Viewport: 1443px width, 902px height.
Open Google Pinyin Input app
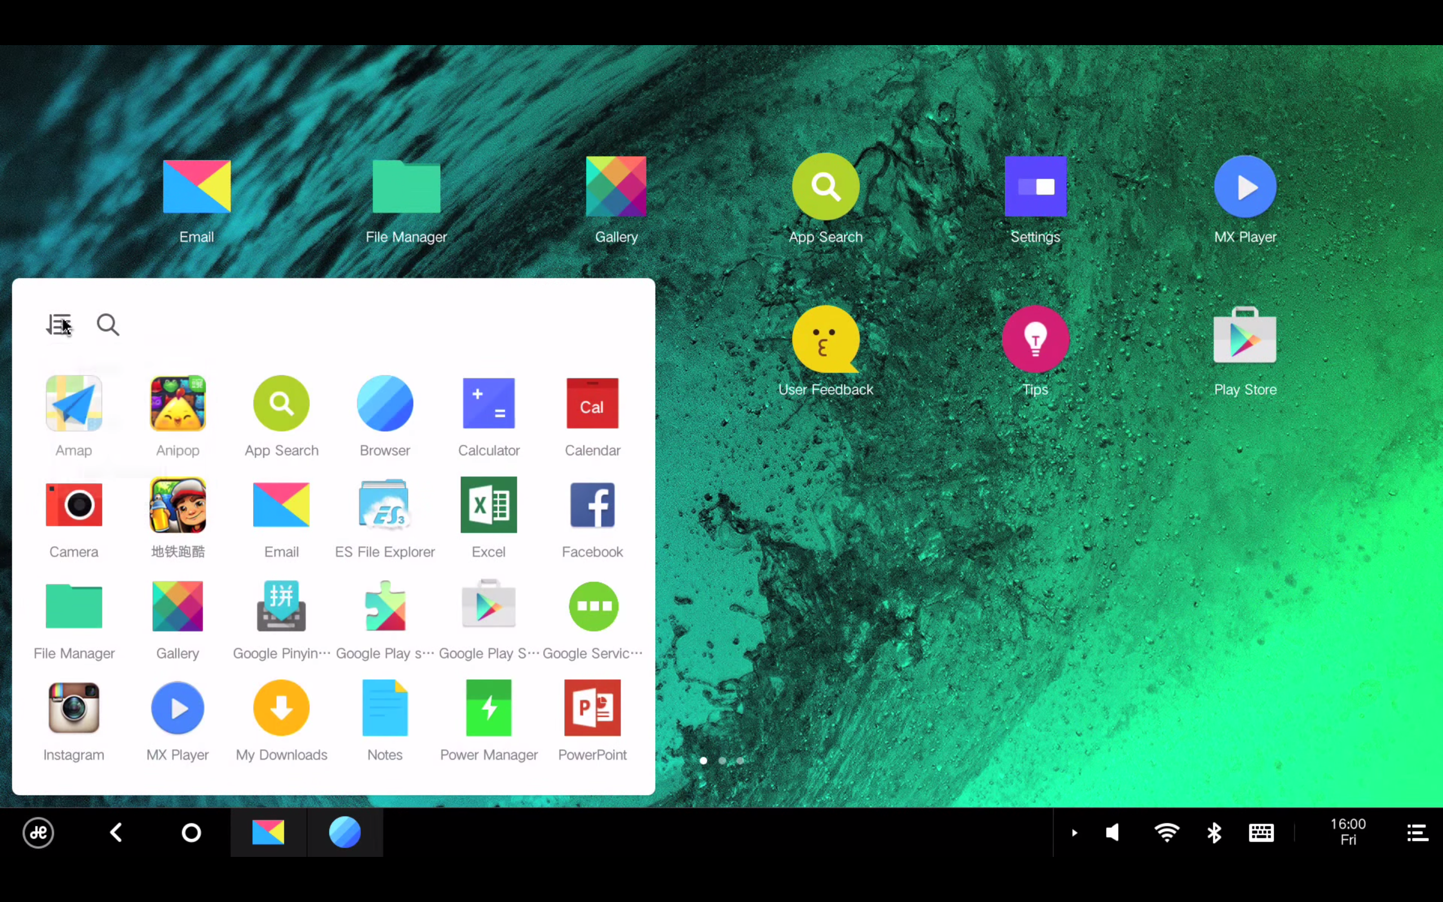tap(281, 607)
